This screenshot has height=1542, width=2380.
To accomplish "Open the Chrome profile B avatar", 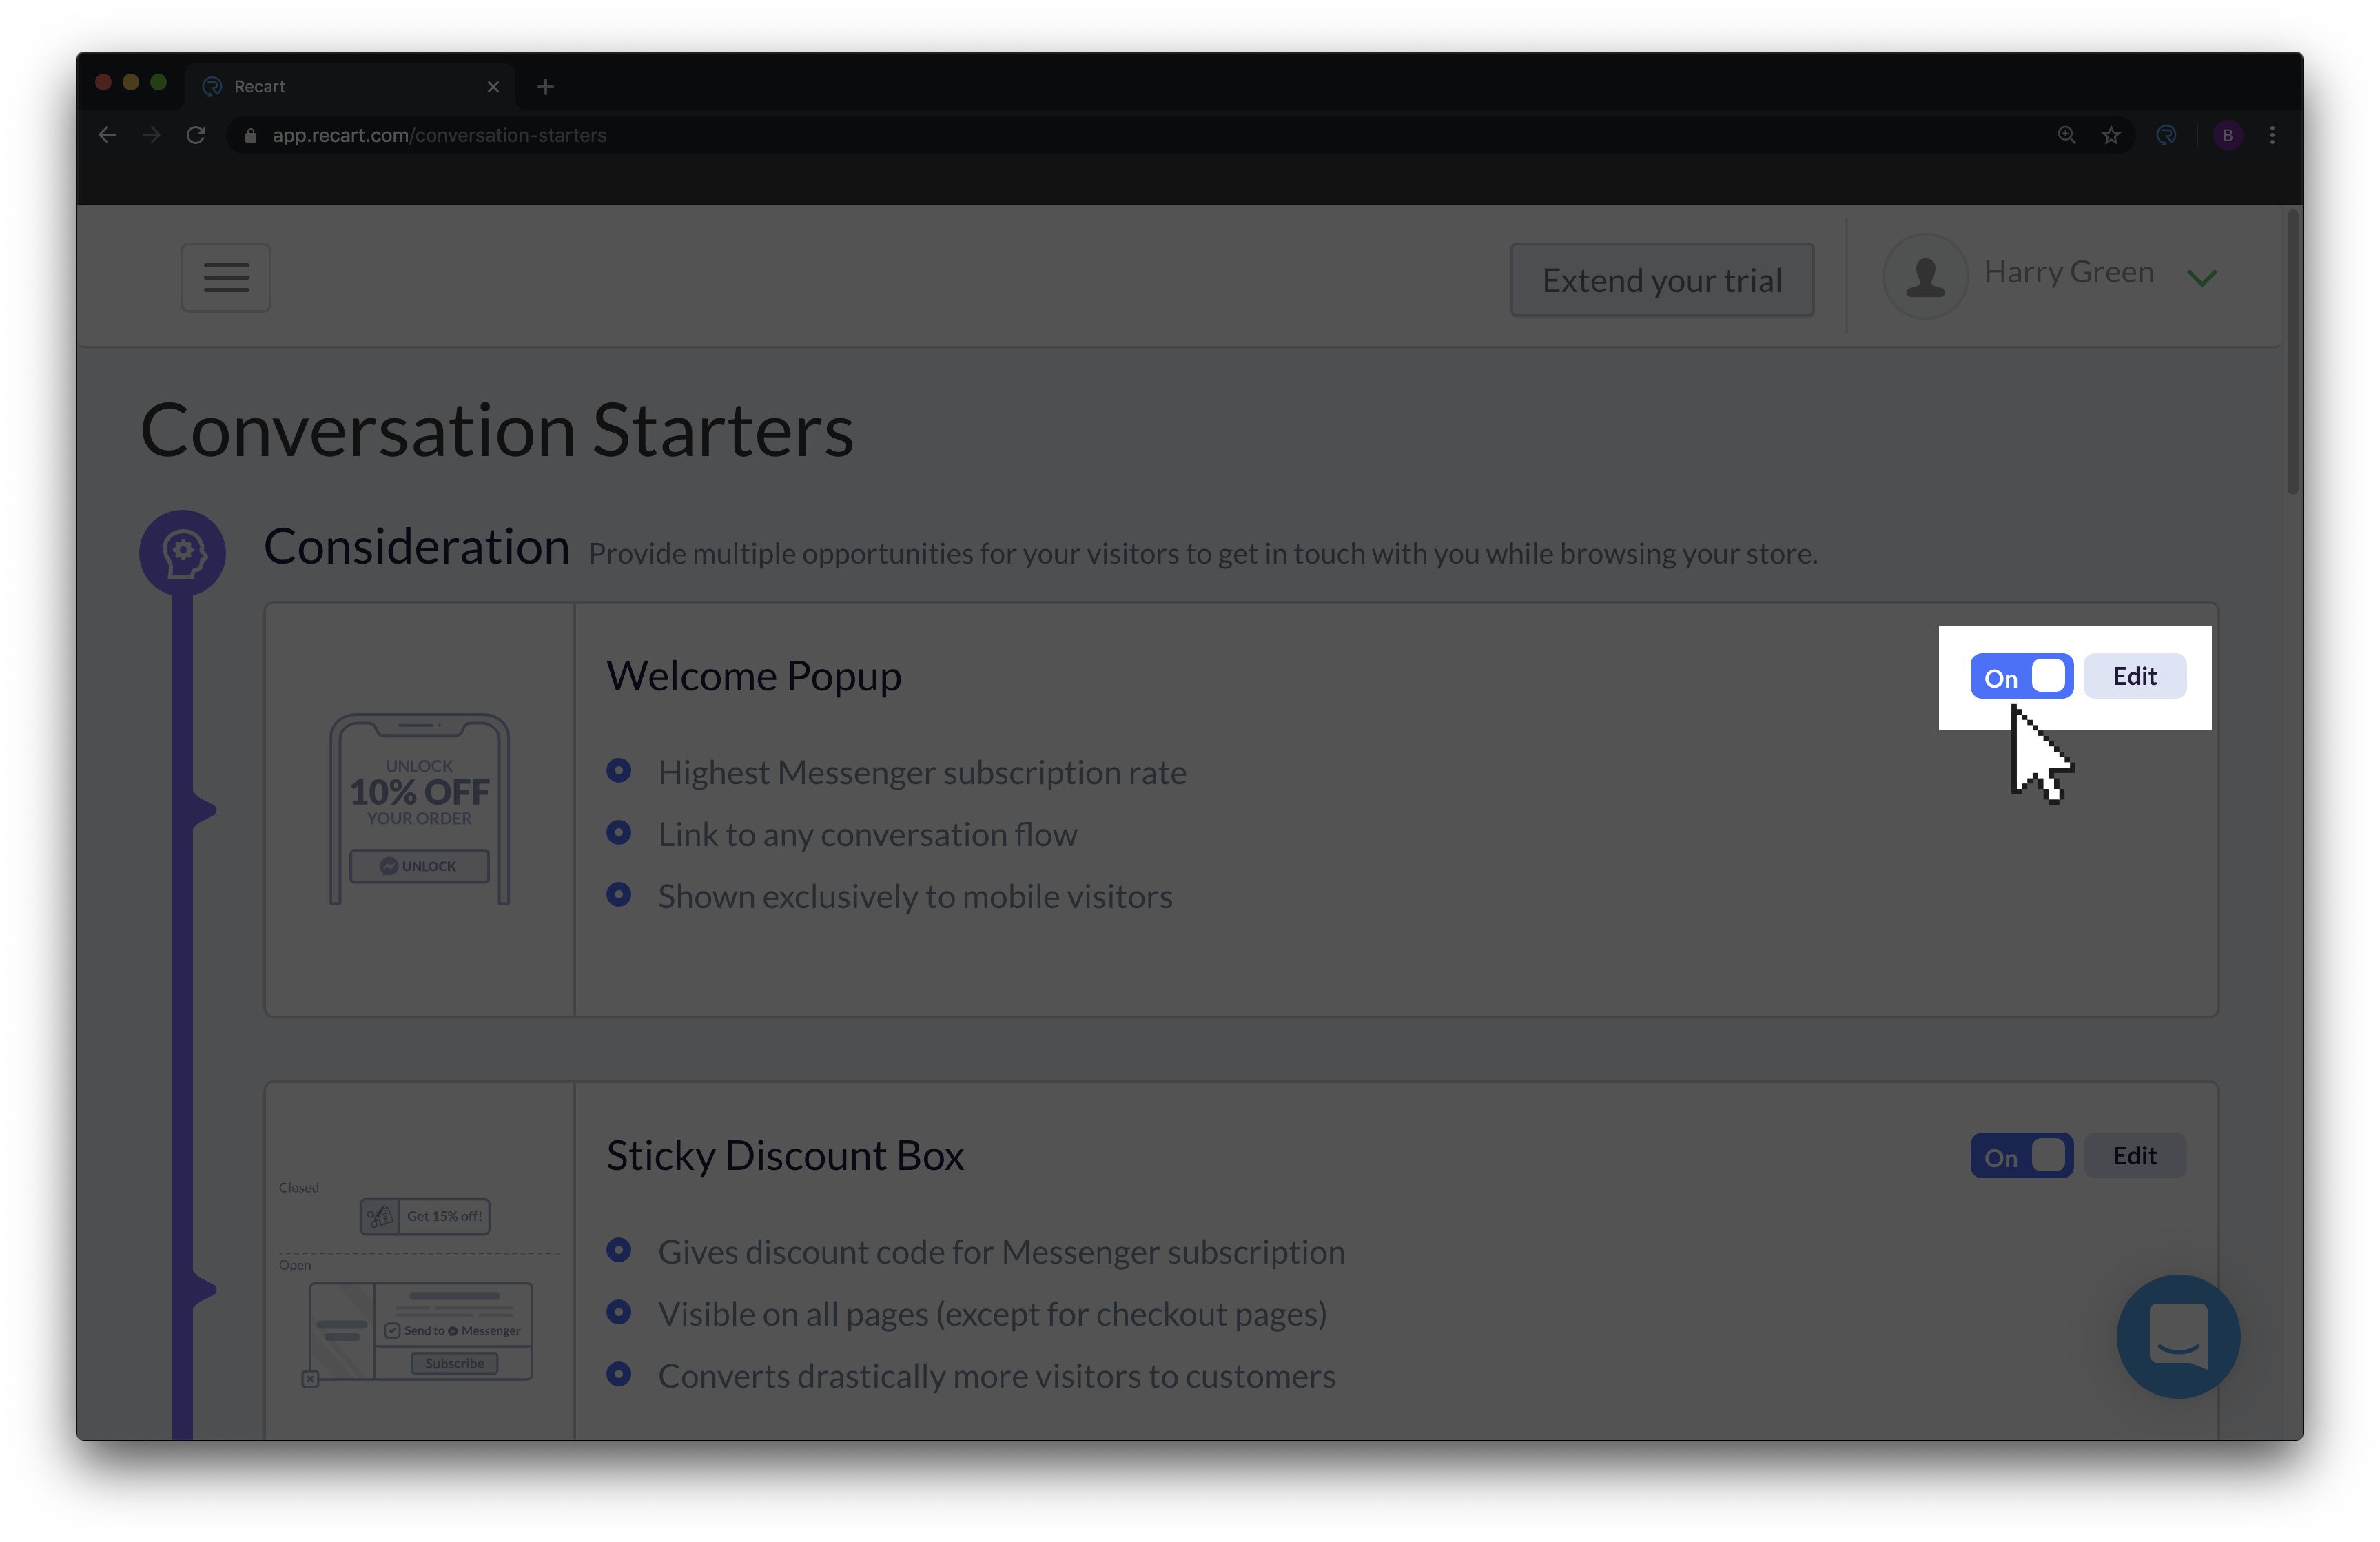I will tap(2227, 135).
